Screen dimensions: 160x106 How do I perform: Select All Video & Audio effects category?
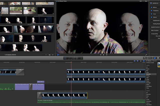(x=150, y=63)
